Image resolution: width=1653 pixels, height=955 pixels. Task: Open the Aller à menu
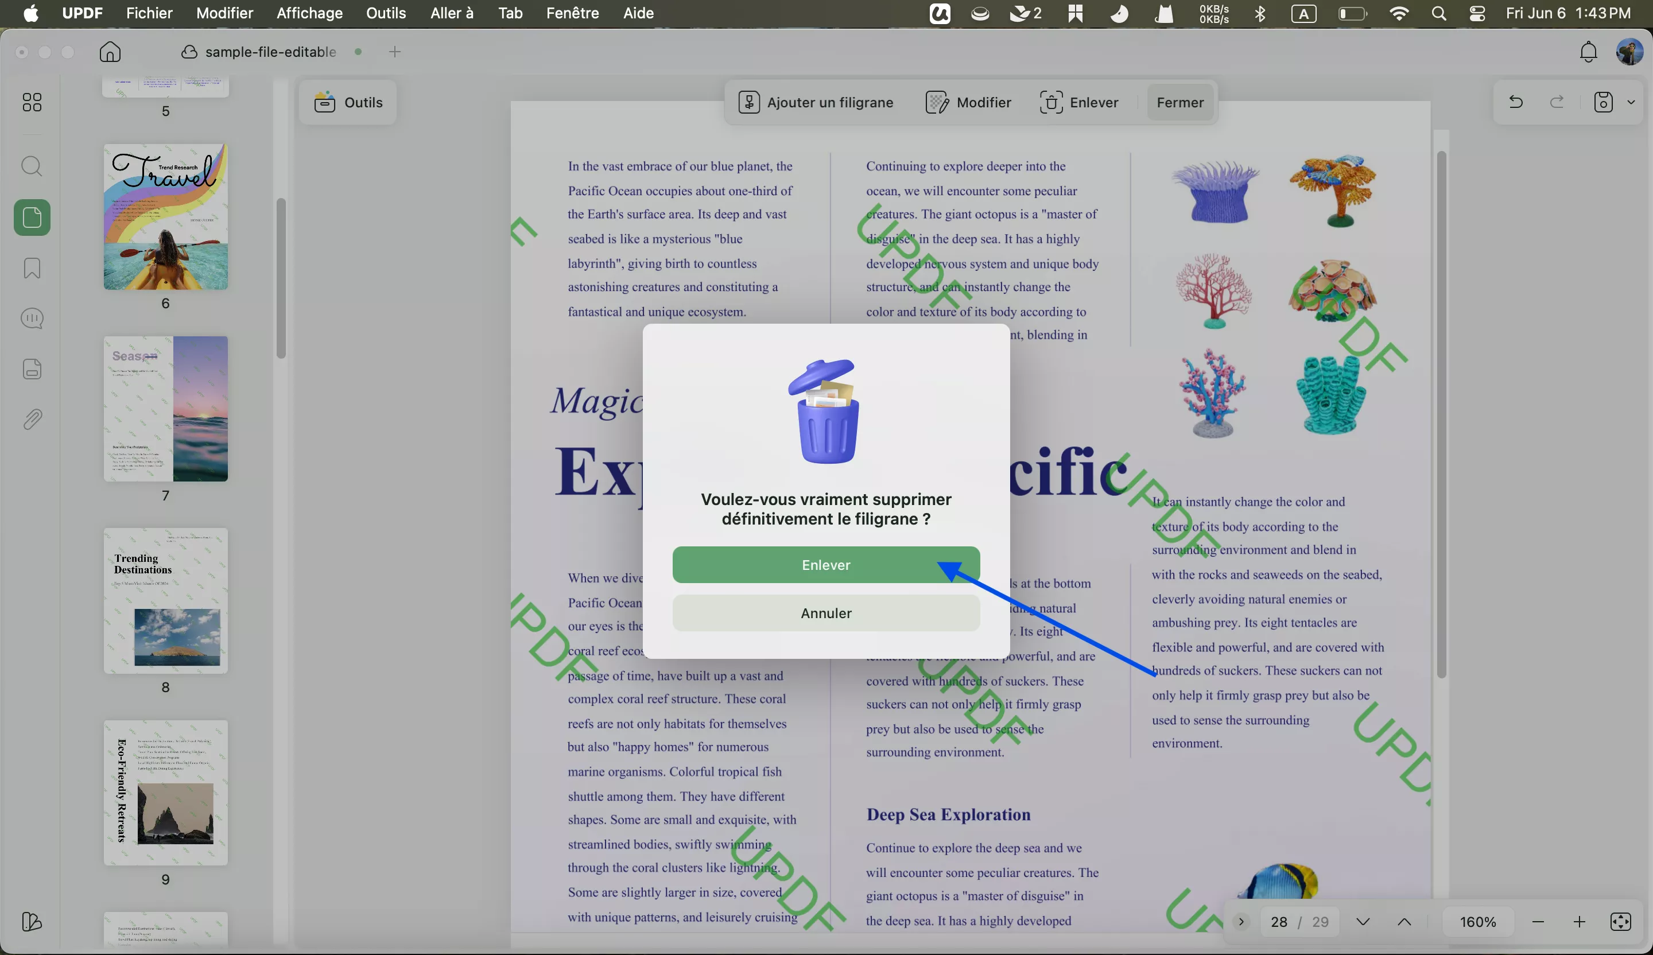pos(452,14)
